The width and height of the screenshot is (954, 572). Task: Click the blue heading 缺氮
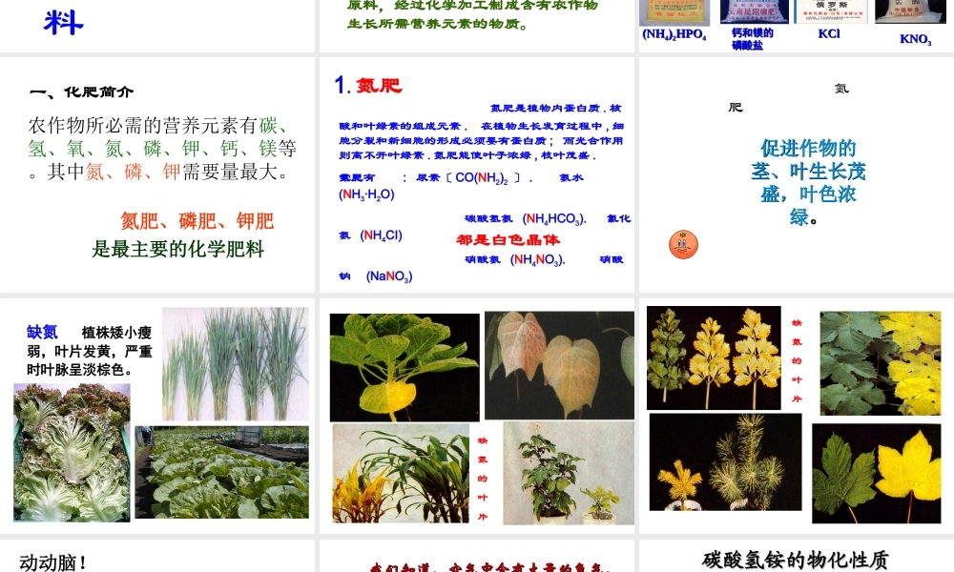click(x=42, y=332)
